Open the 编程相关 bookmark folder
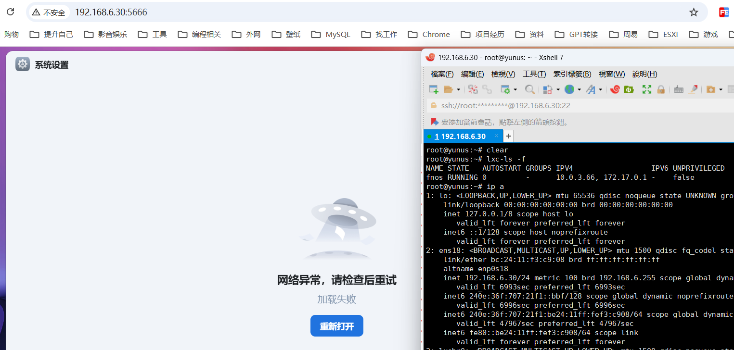 point(199,34)
